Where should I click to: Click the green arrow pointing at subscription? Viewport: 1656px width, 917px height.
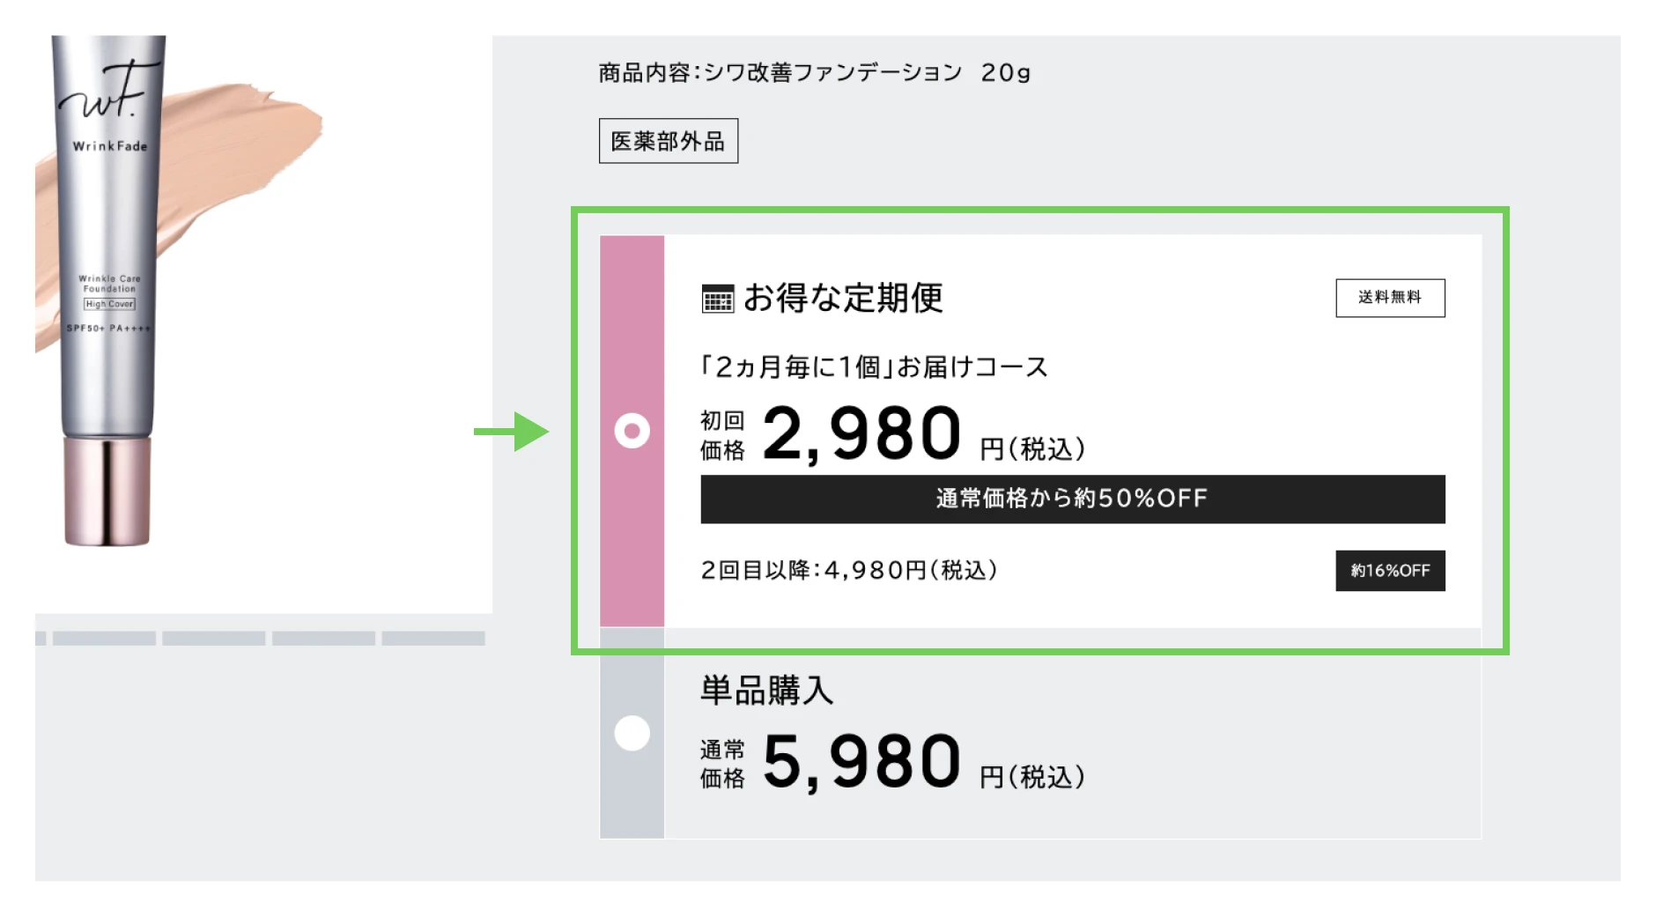pyautogui.click(x=513, y=431)
